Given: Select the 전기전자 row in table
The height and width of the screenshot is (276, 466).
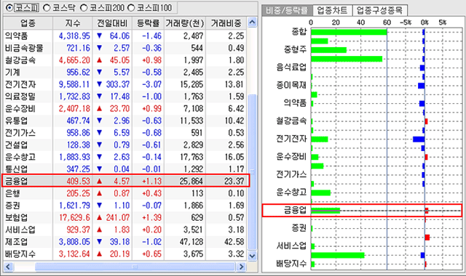Looking at the screenshot, I should (125, 84).
